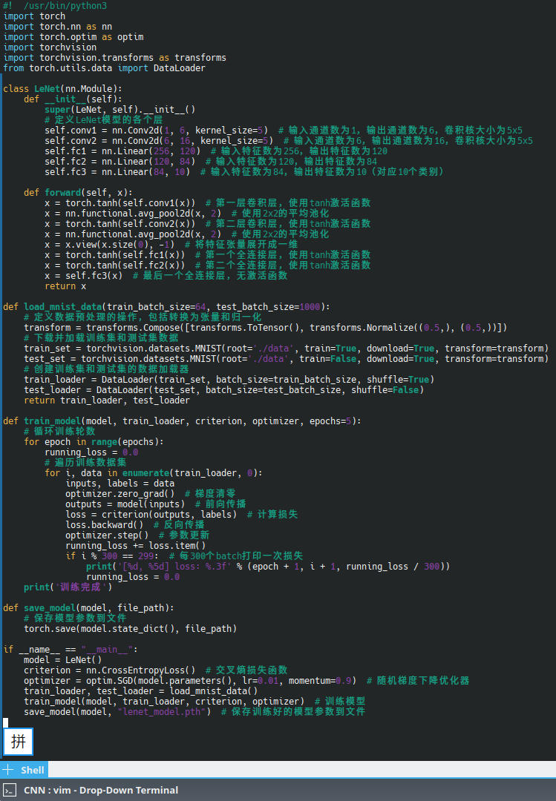The image size is (556, 801).
Task: Click the 拼 input method indicator
Action: (19, 741)
